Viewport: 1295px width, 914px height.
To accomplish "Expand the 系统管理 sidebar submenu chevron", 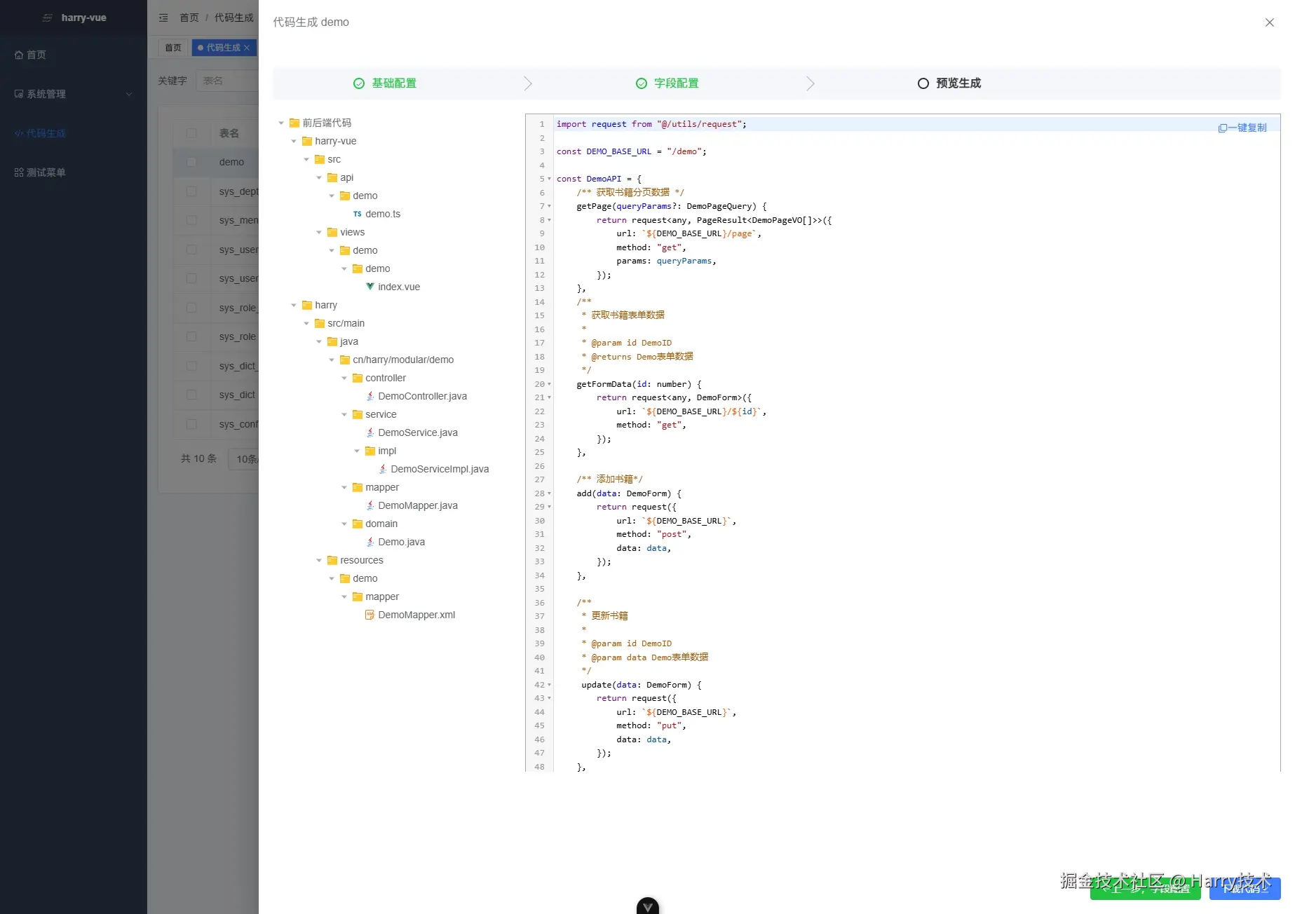I will pyautogui.click(x=129, y=94).
